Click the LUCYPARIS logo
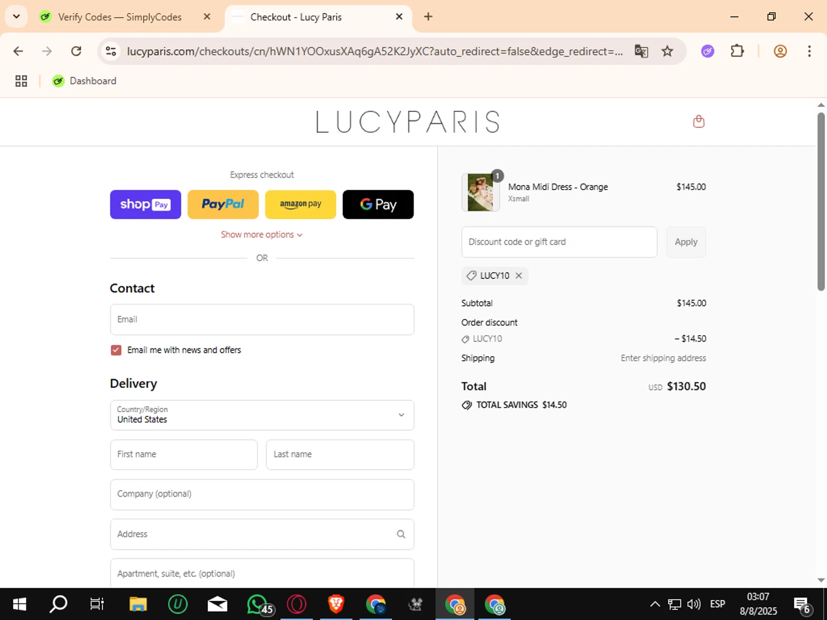Viewport: 827px width, 620px height. [x=408, y=122]
